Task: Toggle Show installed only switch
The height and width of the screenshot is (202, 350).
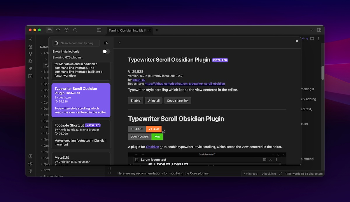Action: (x=106, y=52)
